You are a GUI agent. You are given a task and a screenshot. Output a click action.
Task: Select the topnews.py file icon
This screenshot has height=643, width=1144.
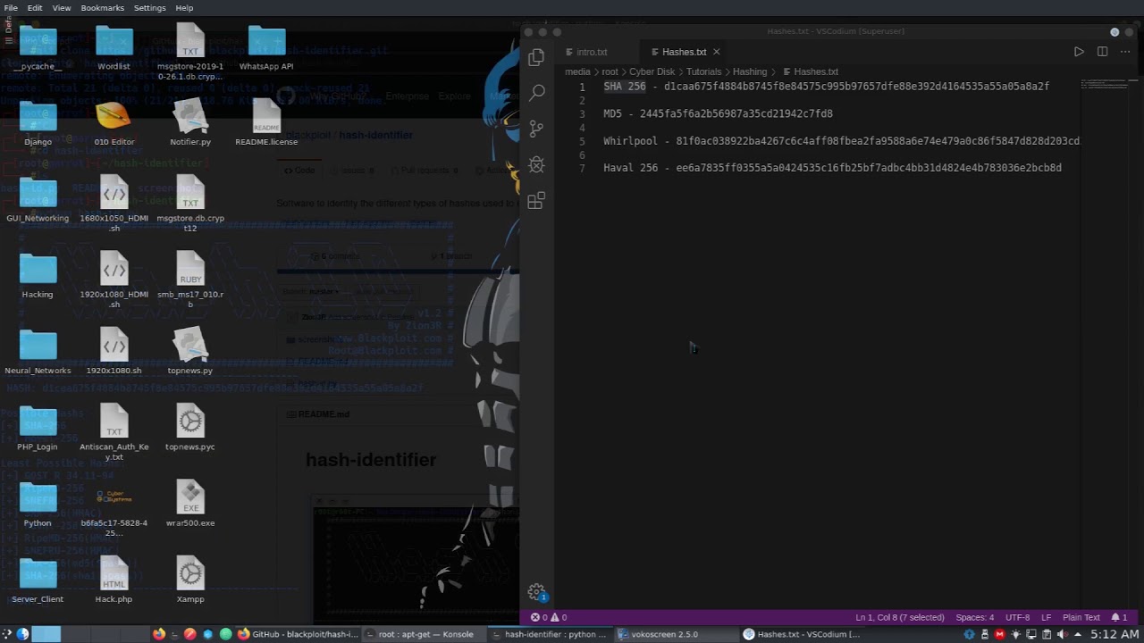click(190, 353)
